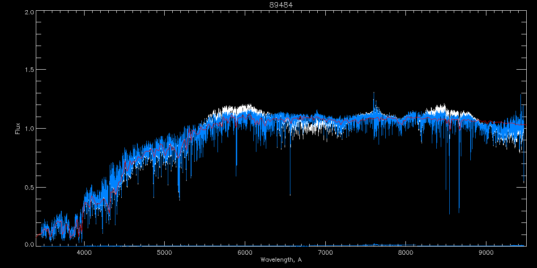Click the absorption dip bottom near 5200
This screenshot has width=537, height=268.
tap(179, 199)
